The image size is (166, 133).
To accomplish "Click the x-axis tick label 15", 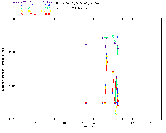I will coord(113,123).
